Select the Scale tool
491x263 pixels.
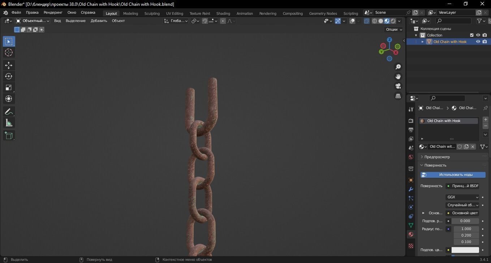[x=9, y=87]
